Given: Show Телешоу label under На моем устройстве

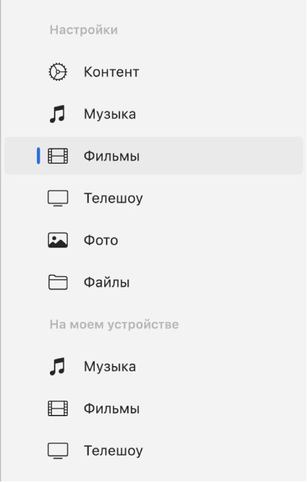Looking at the screenshot, I should (x=113, y=450).
